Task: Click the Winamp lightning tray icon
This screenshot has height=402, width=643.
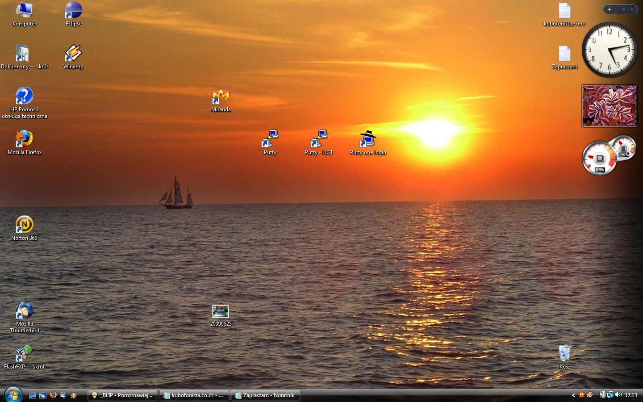Action: point(589,395)
